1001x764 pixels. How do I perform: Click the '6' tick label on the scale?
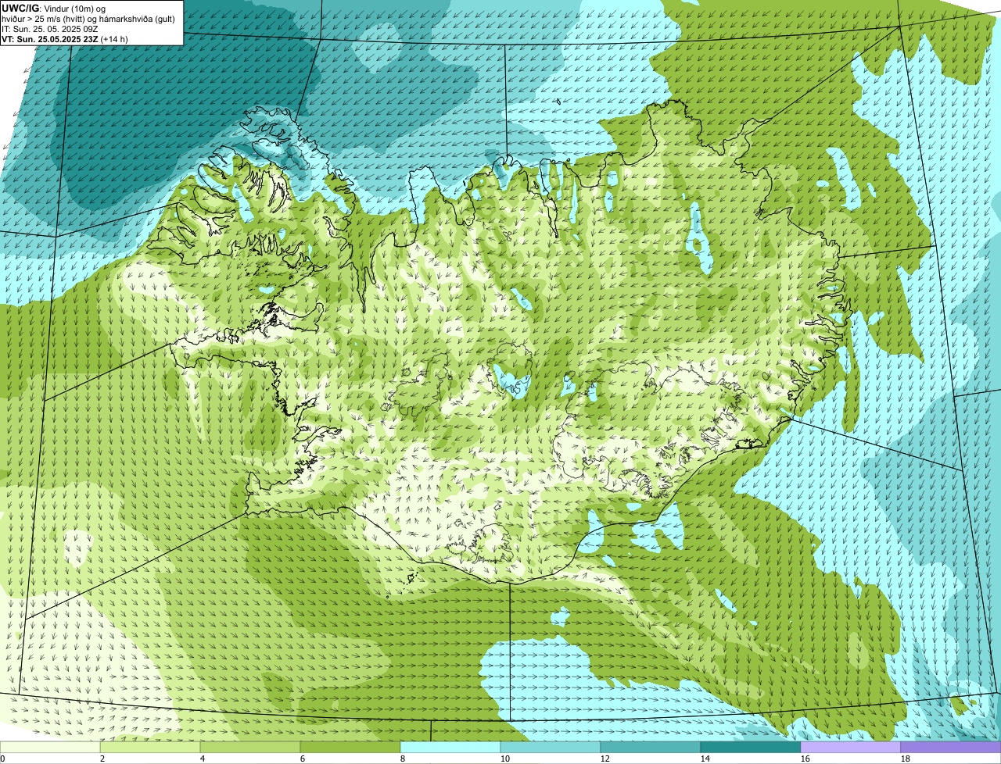coord(303,759)
